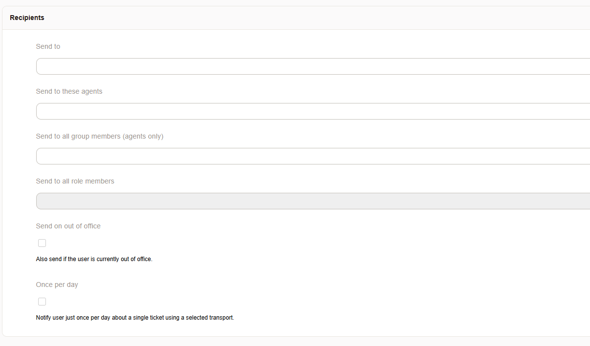Enable the Send on out of office checkbox
Image resolution: width=590 pixels, height=346 pixels.
(x=42, y=243)
